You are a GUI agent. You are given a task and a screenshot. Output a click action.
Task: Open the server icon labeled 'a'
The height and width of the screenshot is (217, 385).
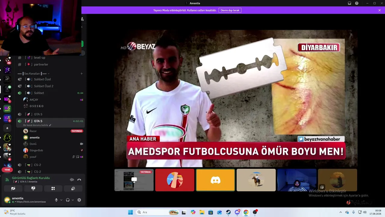point(7,128)
